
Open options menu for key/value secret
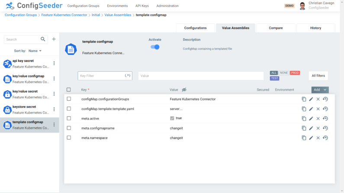pyautogui.click(x=54, y=94)
